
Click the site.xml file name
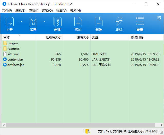click(x=13, y=54)
